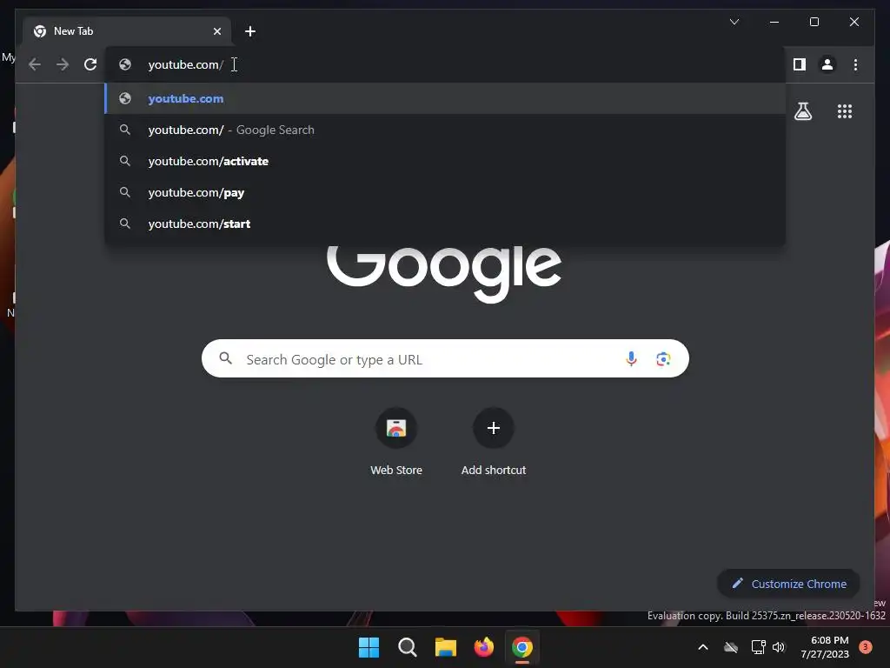
Task: Pick the youtube.com/activate suggestion
Action: click(445, 161)
